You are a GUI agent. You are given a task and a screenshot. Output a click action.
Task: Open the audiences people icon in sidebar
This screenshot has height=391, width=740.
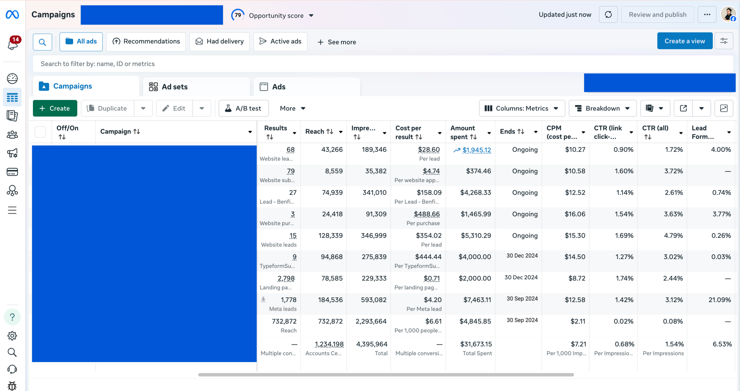(x=12, y=135)
